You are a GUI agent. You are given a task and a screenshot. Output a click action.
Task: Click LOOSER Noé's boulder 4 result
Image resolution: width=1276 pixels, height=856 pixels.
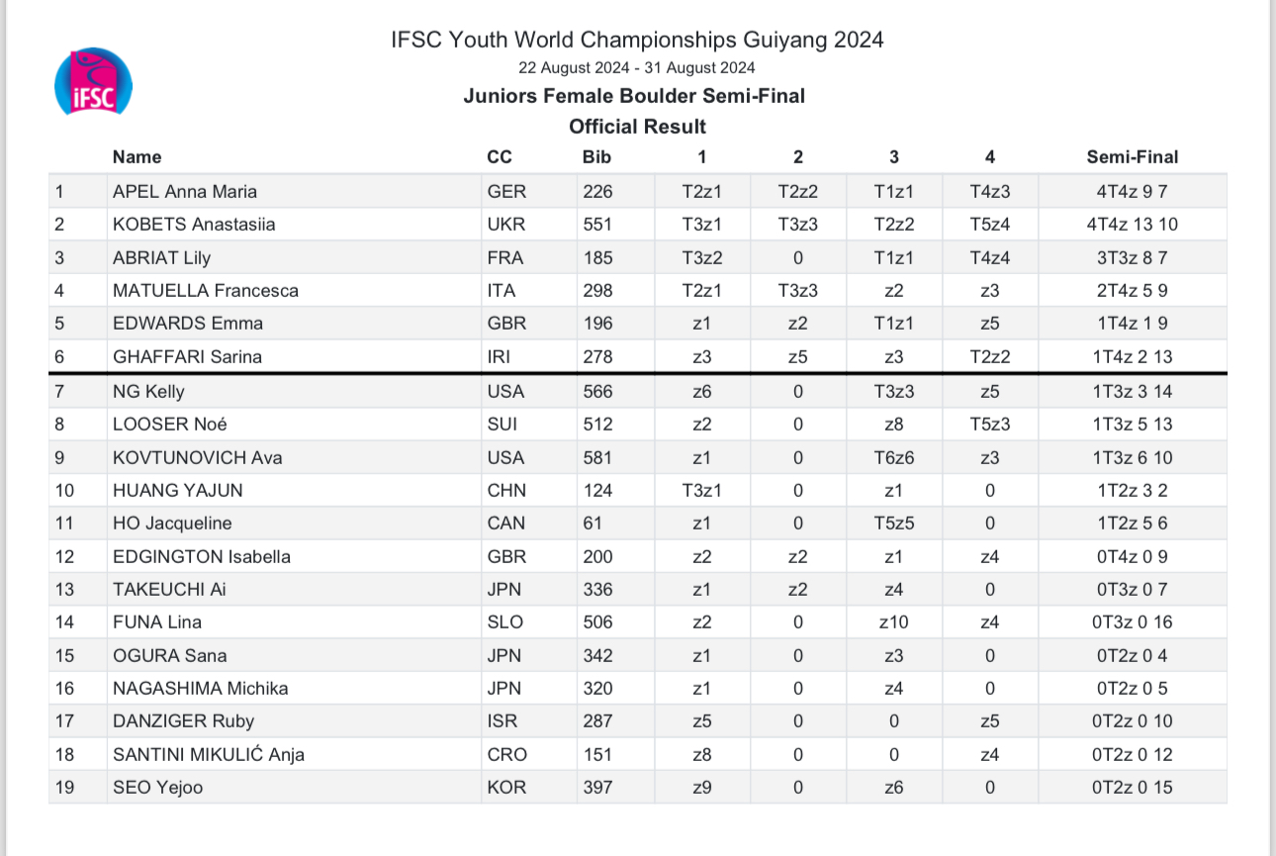click(x=989, y=425)
